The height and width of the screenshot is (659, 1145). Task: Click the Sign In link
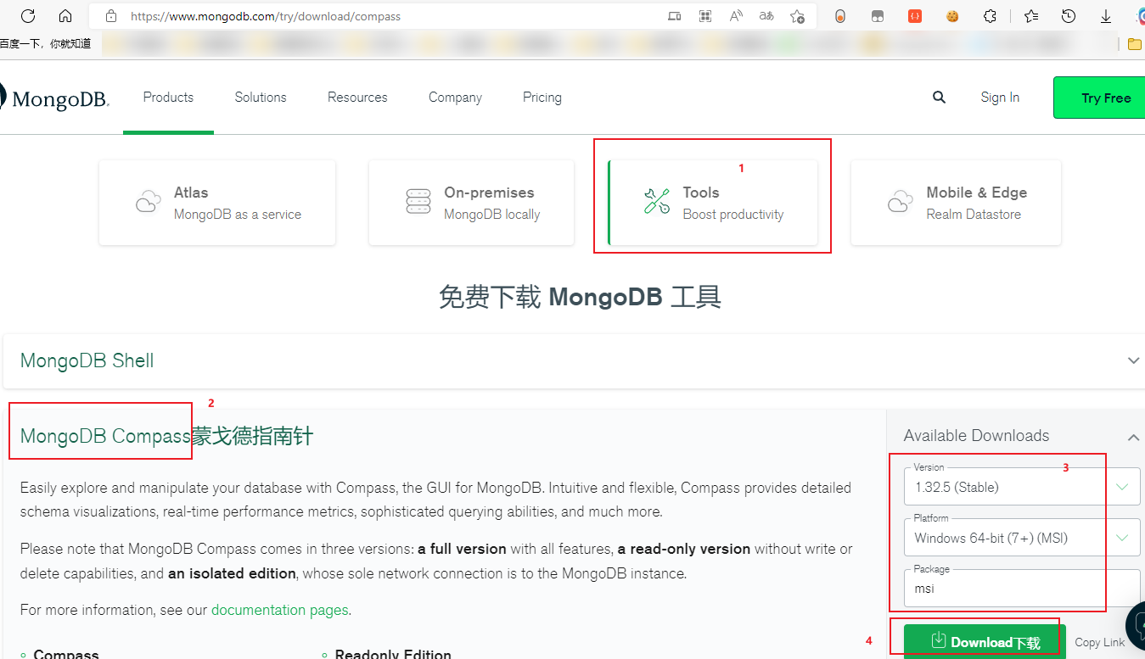click(x=1000, y=98)
